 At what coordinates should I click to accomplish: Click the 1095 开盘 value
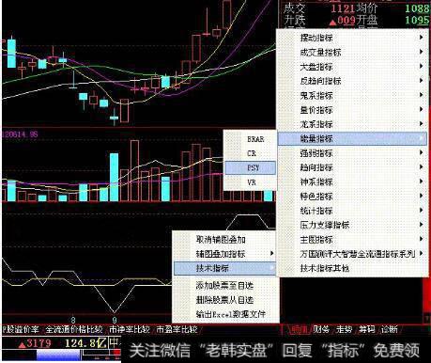point(417,20)
